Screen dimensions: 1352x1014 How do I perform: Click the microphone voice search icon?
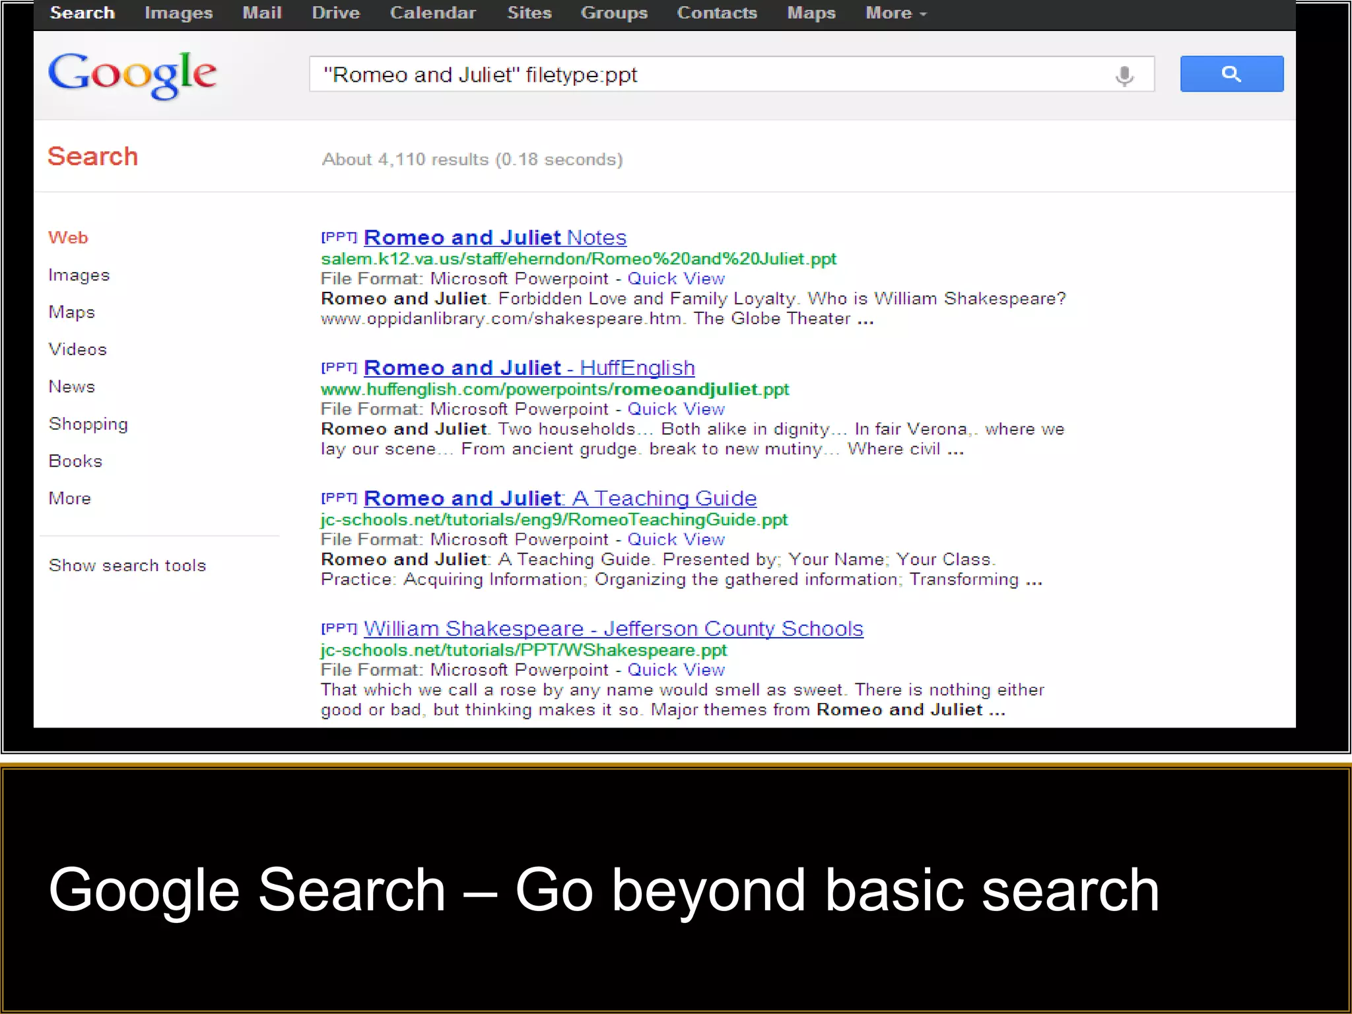click(x=1124, y=75)
